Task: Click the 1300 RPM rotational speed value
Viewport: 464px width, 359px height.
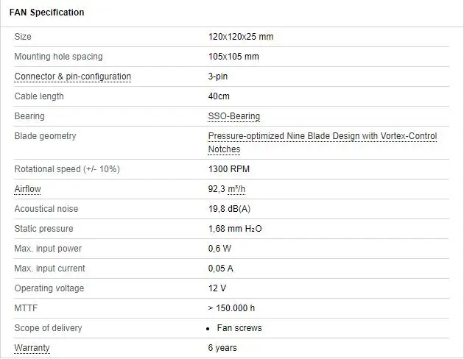Action: 229,169
